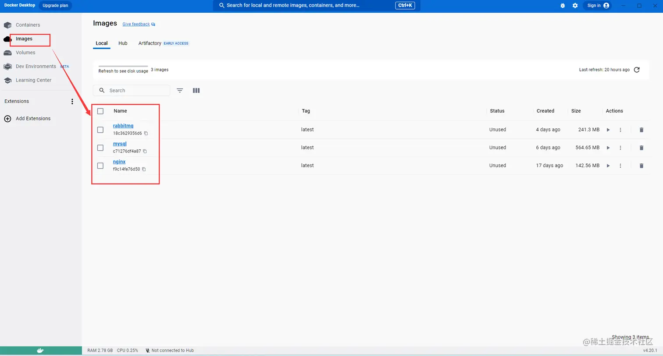Viewport: 663px width, 356px height.
Task: Check the rabbitmq row checkbox
Action: tap(100, 130)
